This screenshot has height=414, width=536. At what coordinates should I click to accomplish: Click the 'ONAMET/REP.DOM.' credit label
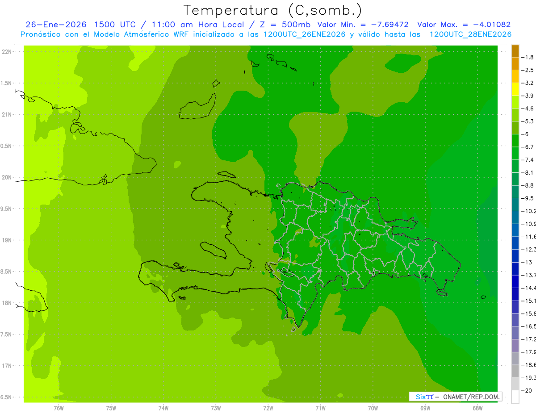coord(471,397)
